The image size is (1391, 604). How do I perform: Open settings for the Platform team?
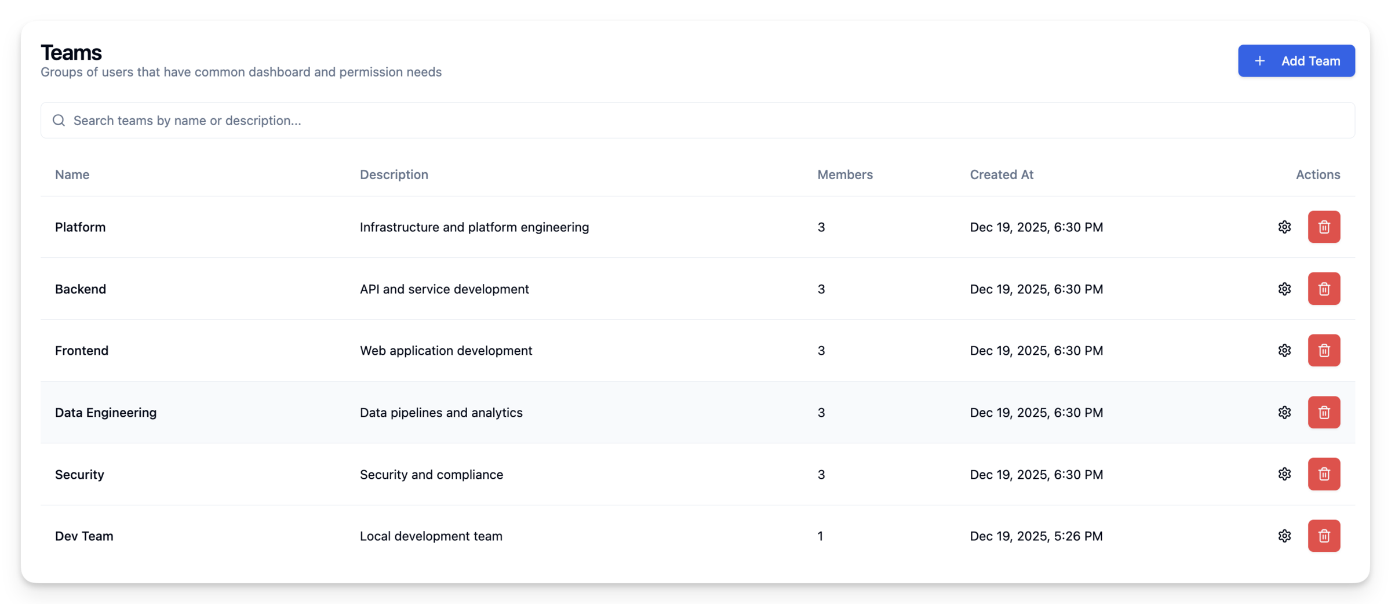[1284, 227]
